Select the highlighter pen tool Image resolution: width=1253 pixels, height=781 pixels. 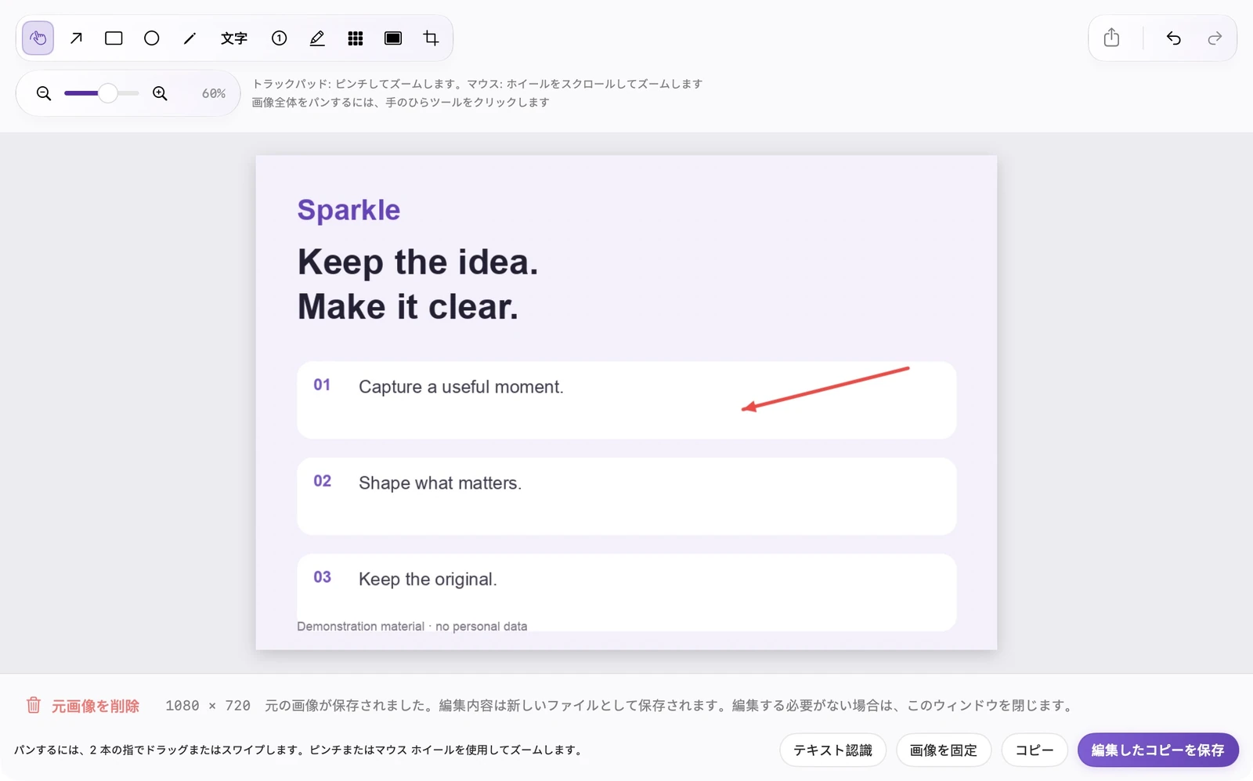pyautogui.click(x=317, y=38)
